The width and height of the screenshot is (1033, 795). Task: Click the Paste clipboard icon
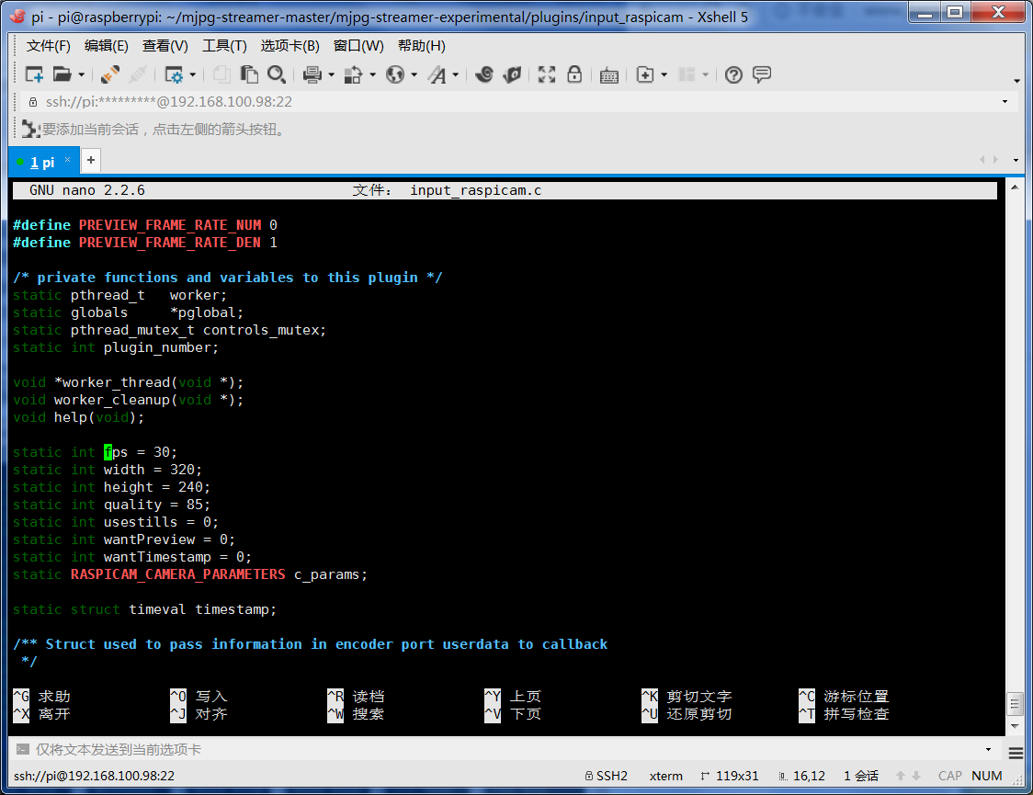tap(249, 74)
